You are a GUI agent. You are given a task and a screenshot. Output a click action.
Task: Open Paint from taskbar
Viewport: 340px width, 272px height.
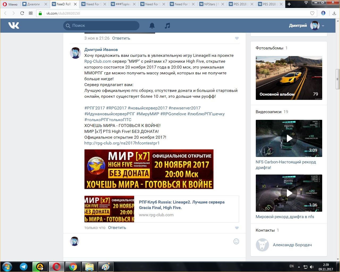106,267
